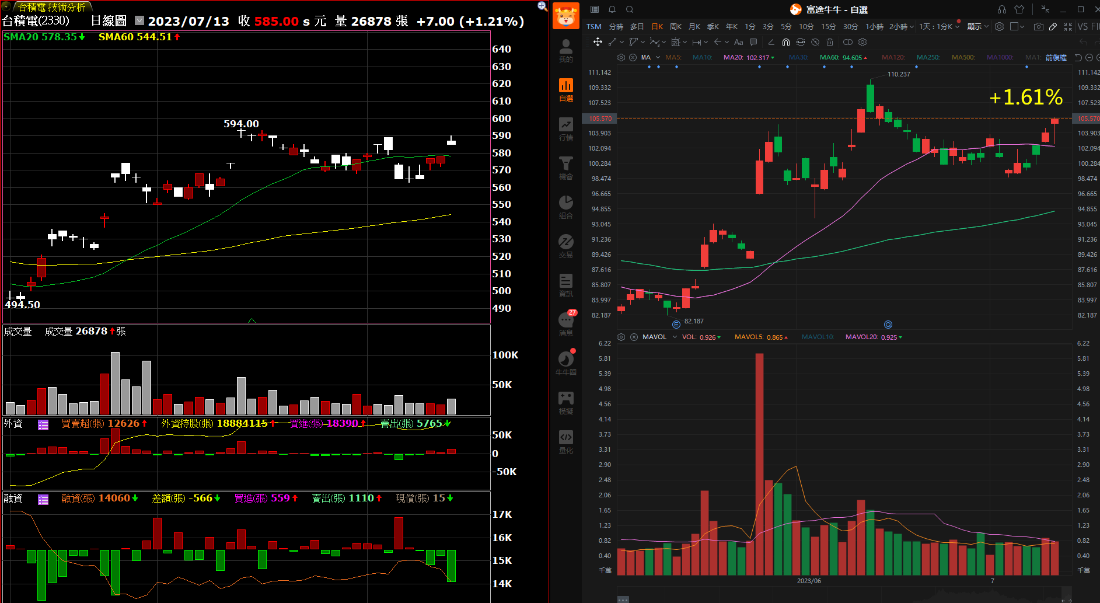The image size is (1100, 603).
Task: Open the 消息 messages icon with badge 27
Action: pos(566,324)
